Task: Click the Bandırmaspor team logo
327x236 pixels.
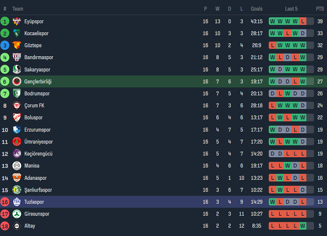Action: pos(17,57)
